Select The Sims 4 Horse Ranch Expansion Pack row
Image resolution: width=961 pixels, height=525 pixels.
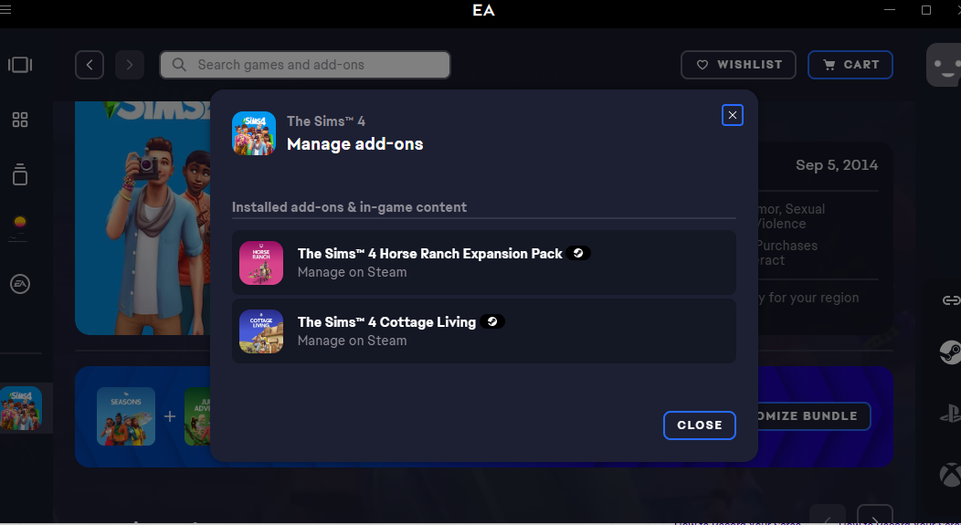[x=483, y=262]
